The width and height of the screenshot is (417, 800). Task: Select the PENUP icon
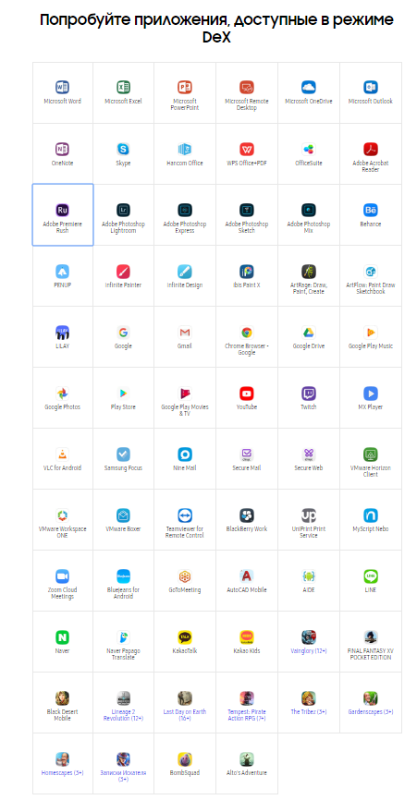point(62,272)
